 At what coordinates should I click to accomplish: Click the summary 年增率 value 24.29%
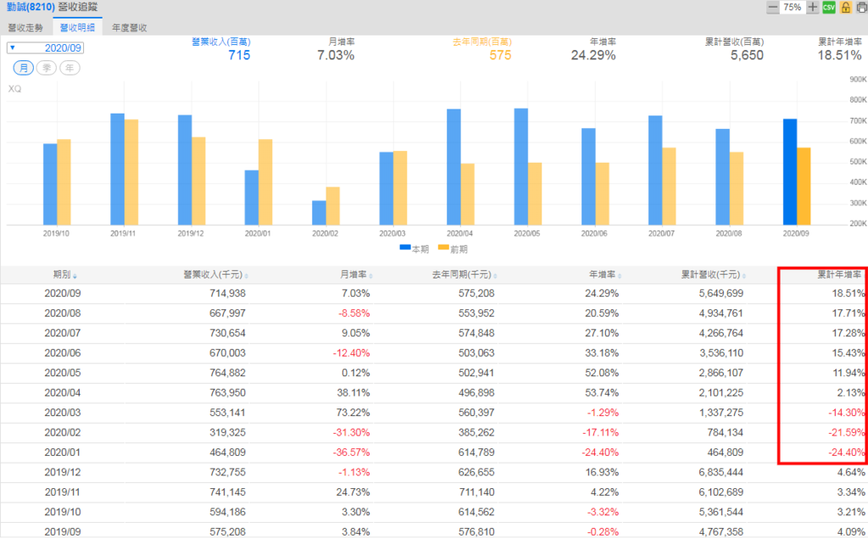point(593,55)
